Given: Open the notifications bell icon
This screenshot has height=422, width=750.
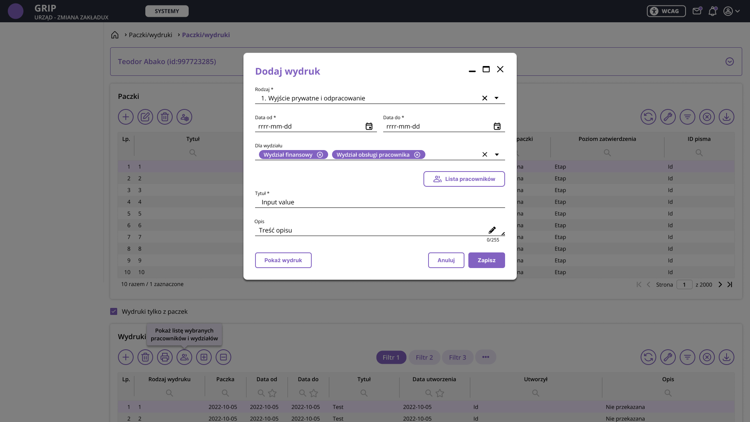Looking at the screenshot, I should click(712, 11).
